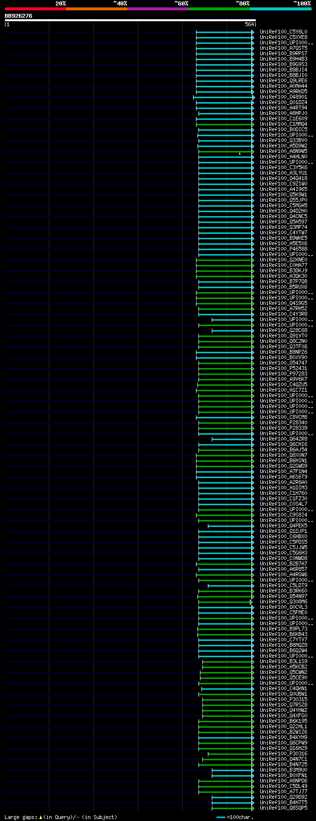Select hit label UniRef100_C4QKN1
This screenshot has height=821, width=316.
[283, 688]
